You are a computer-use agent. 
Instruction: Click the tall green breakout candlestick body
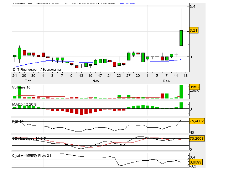pos(181,38)
